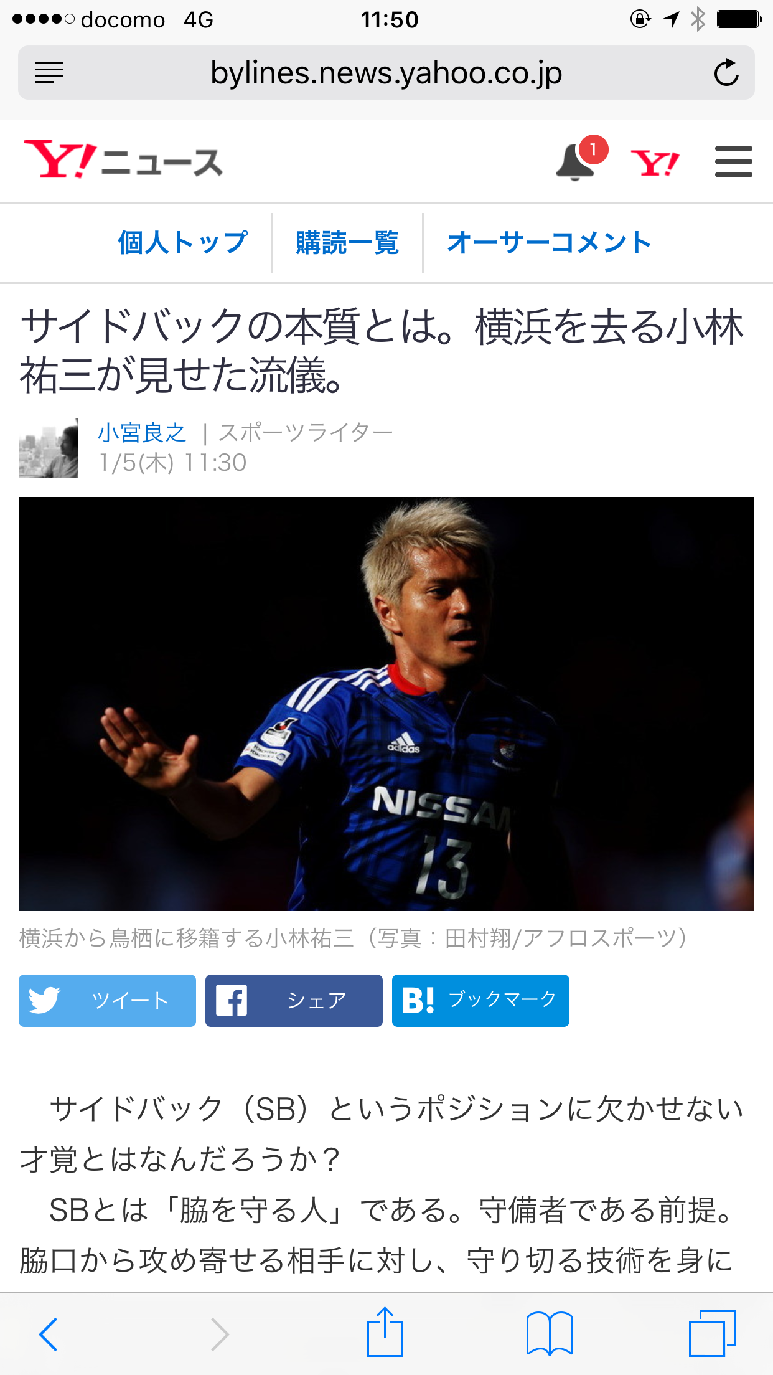This screenshot has width=773, height=1375.
Task: Reload the page with refresh icon
Action: pyautogui.click(x=726, y=73)
